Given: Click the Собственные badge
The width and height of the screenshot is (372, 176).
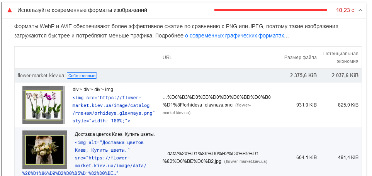Looking at the screenshot, I should [82, 75].
